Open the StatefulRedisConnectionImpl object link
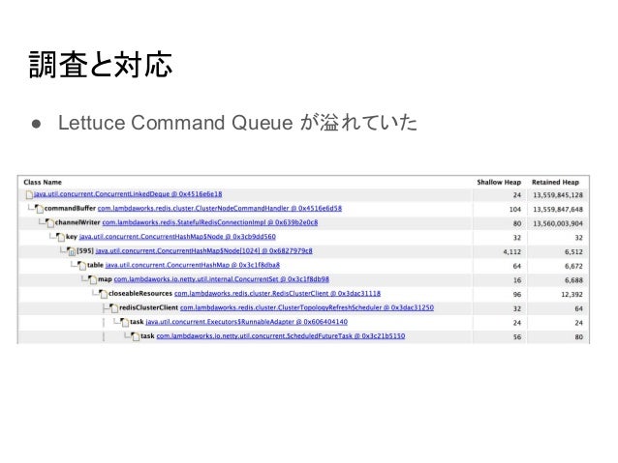 coord(209,222)
